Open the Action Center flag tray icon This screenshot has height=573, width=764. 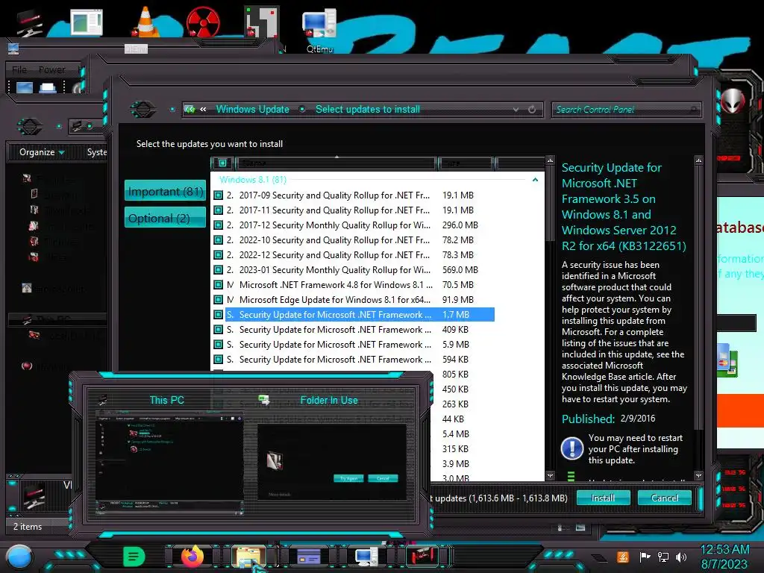pyautogui.click(x=645, y=557)
